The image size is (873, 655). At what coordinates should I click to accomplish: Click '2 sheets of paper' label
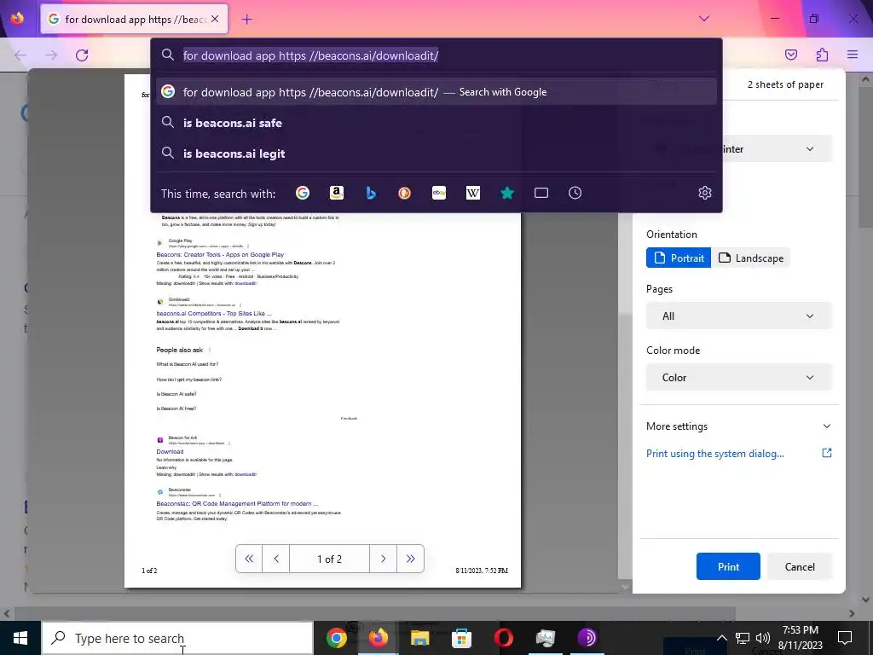tap(785, 84)
